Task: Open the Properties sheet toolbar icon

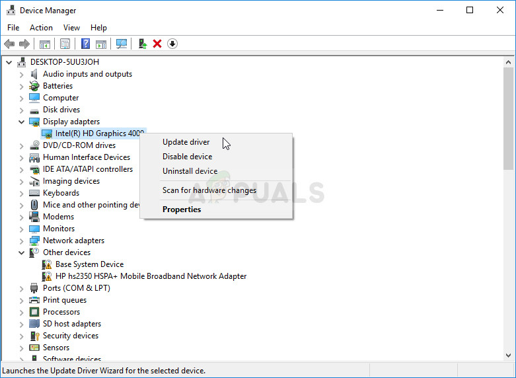Action: tap(65, 44)
